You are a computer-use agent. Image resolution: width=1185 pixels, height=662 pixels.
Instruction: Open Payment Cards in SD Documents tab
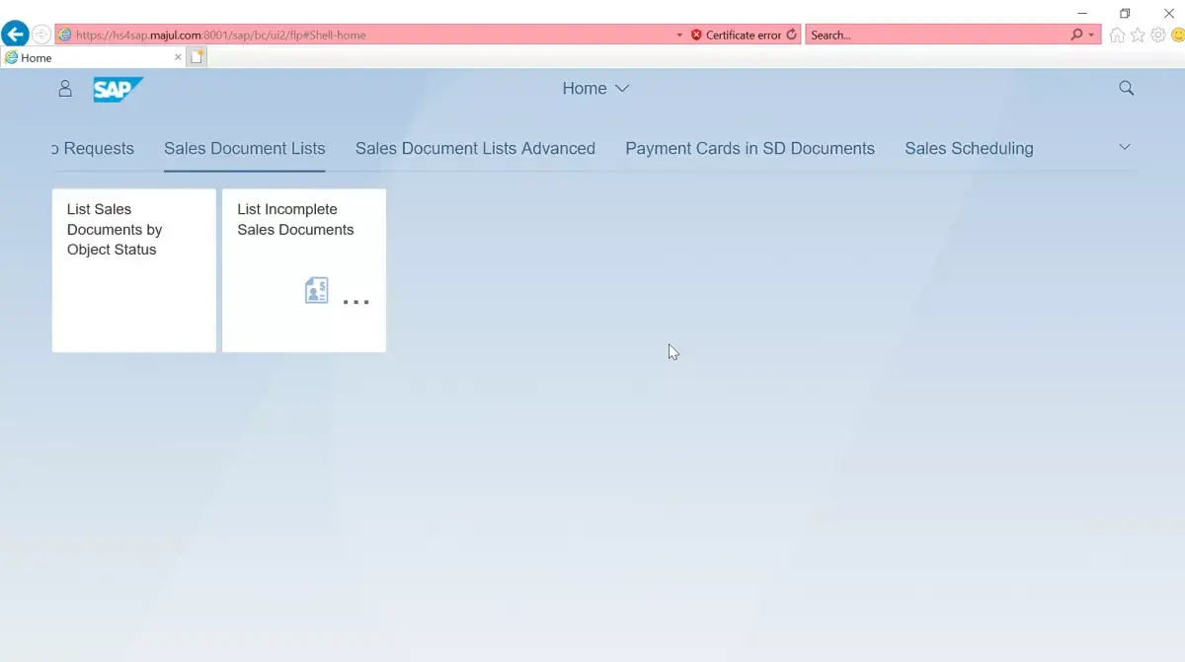click(750, 149)
